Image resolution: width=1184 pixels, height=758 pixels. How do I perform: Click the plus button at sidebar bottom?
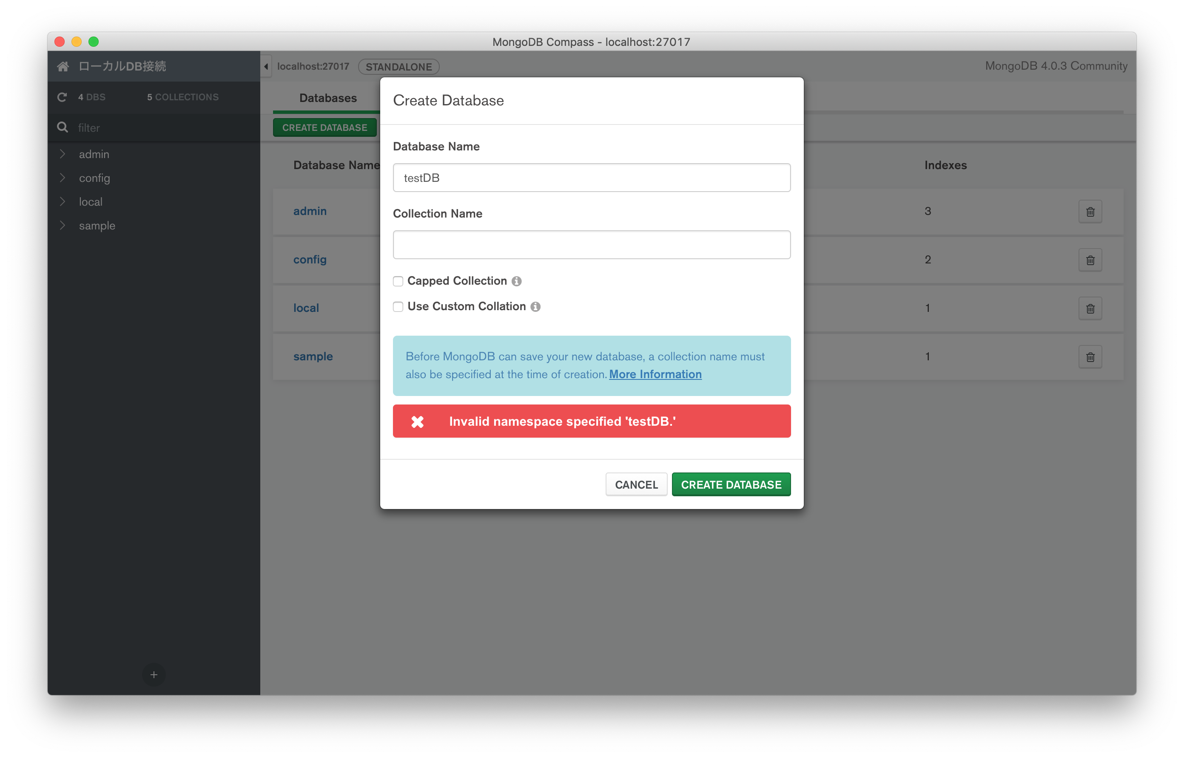[154, 675]
